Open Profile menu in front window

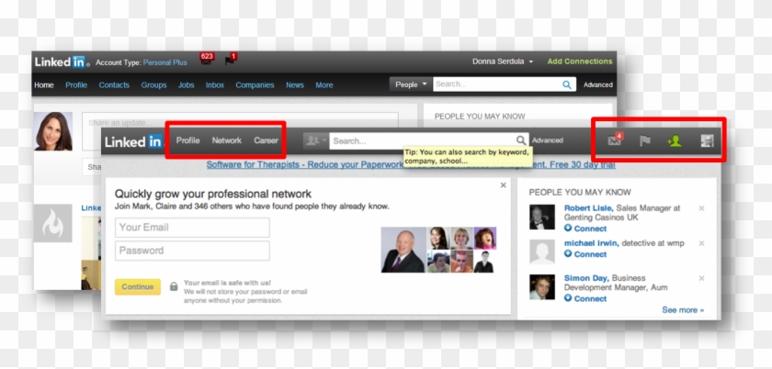tap(188, 140)
